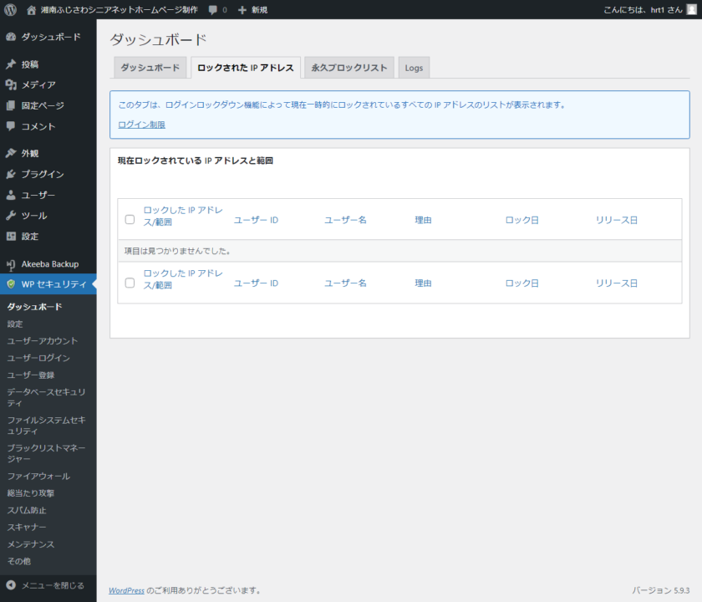Click the こんにちは、hrt1 さん account link

point(643,10)
